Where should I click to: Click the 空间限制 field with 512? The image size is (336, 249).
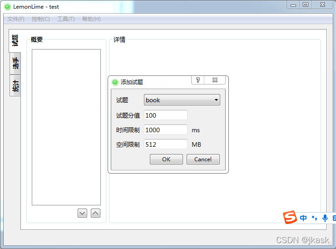click(x=166, y=144)
